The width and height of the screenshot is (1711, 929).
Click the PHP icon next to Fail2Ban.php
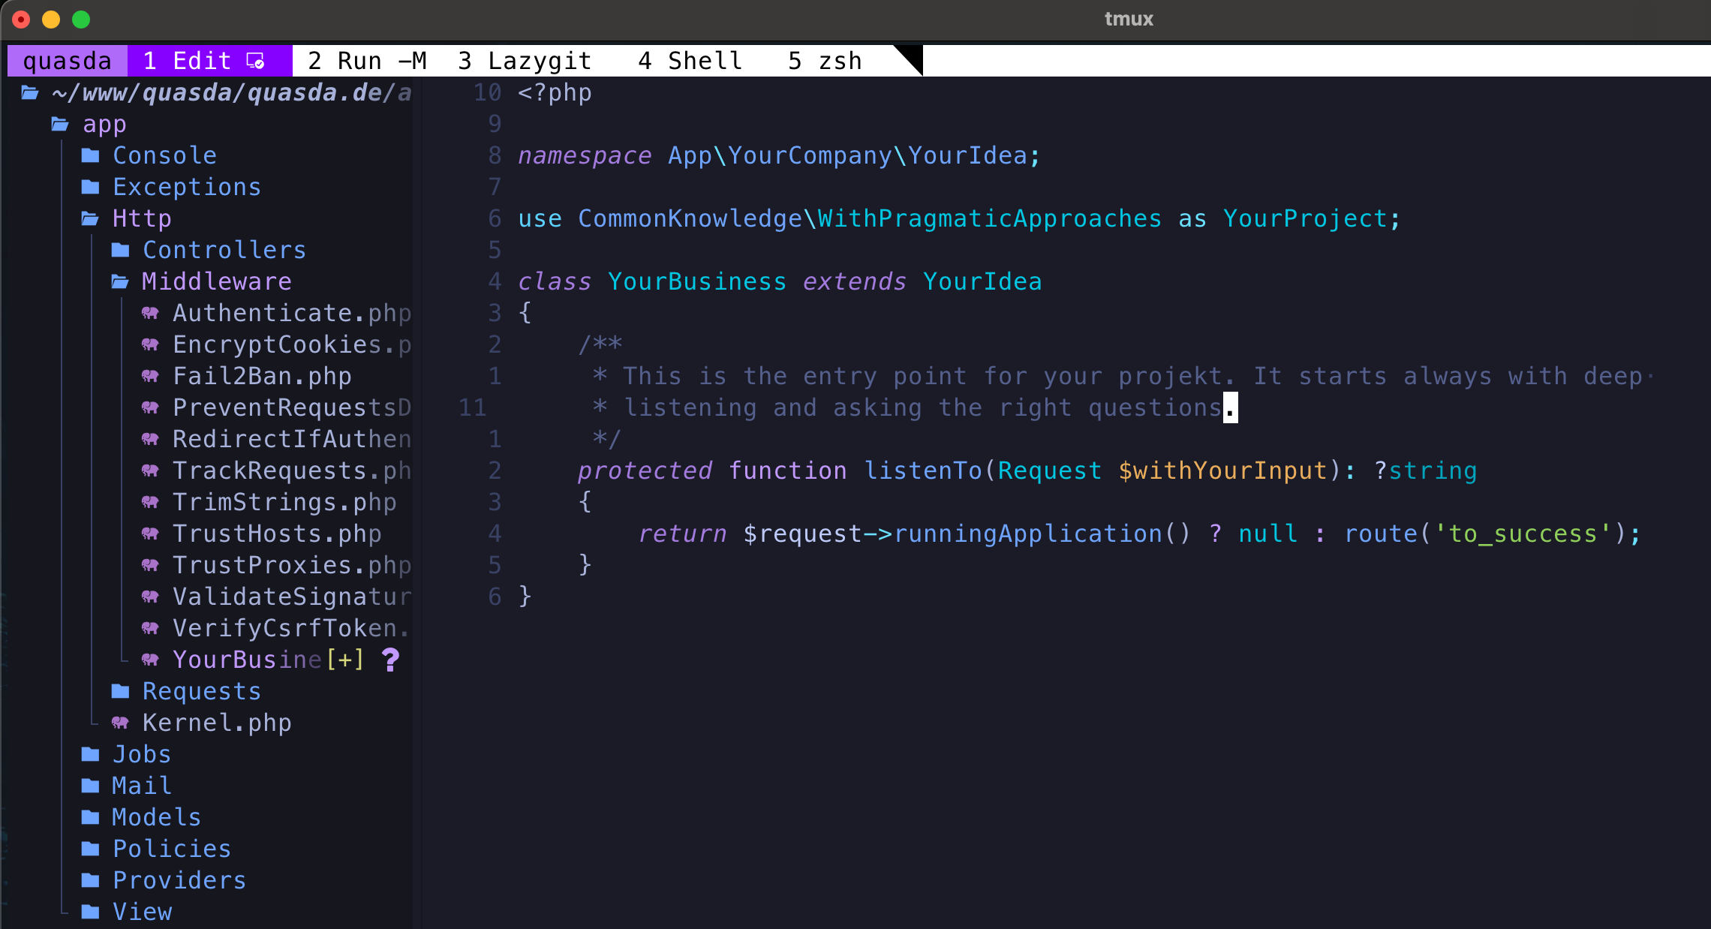click(150, 376)
